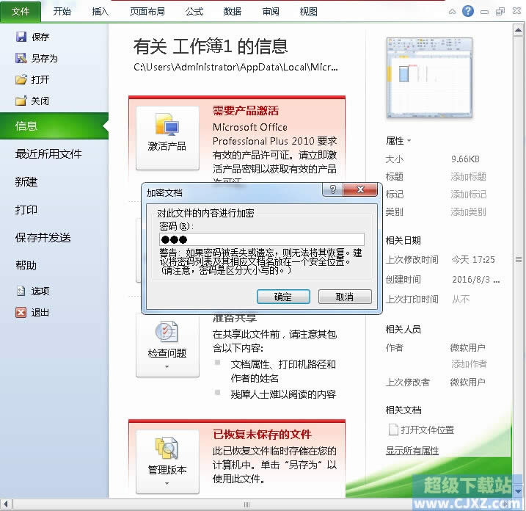Click the file path C:\Users\Administrator text
This screenshot has height=511, width=526.
(235, 67)
